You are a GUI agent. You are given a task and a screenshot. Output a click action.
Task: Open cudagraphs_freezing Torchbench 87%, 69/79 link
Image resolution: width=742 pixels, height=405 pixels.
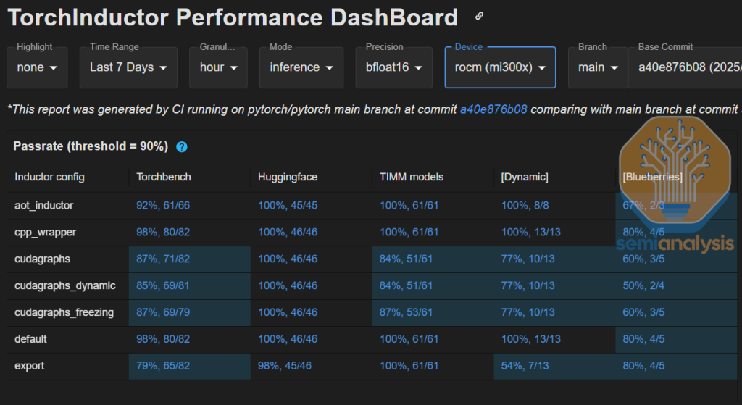tap(163, 312)
